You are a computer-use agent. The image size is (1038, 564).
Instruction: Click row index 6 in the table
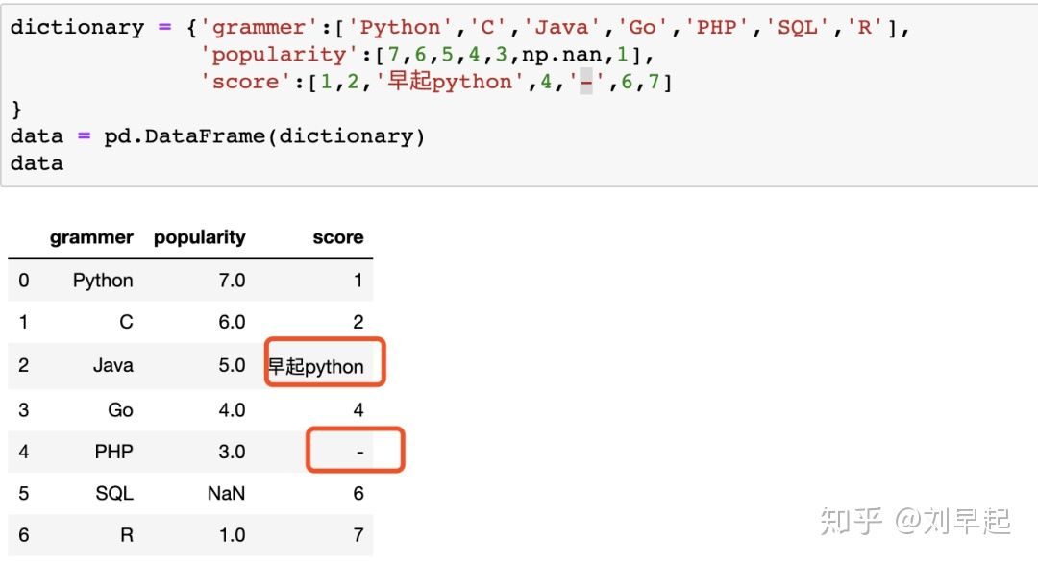pos(24,535)
